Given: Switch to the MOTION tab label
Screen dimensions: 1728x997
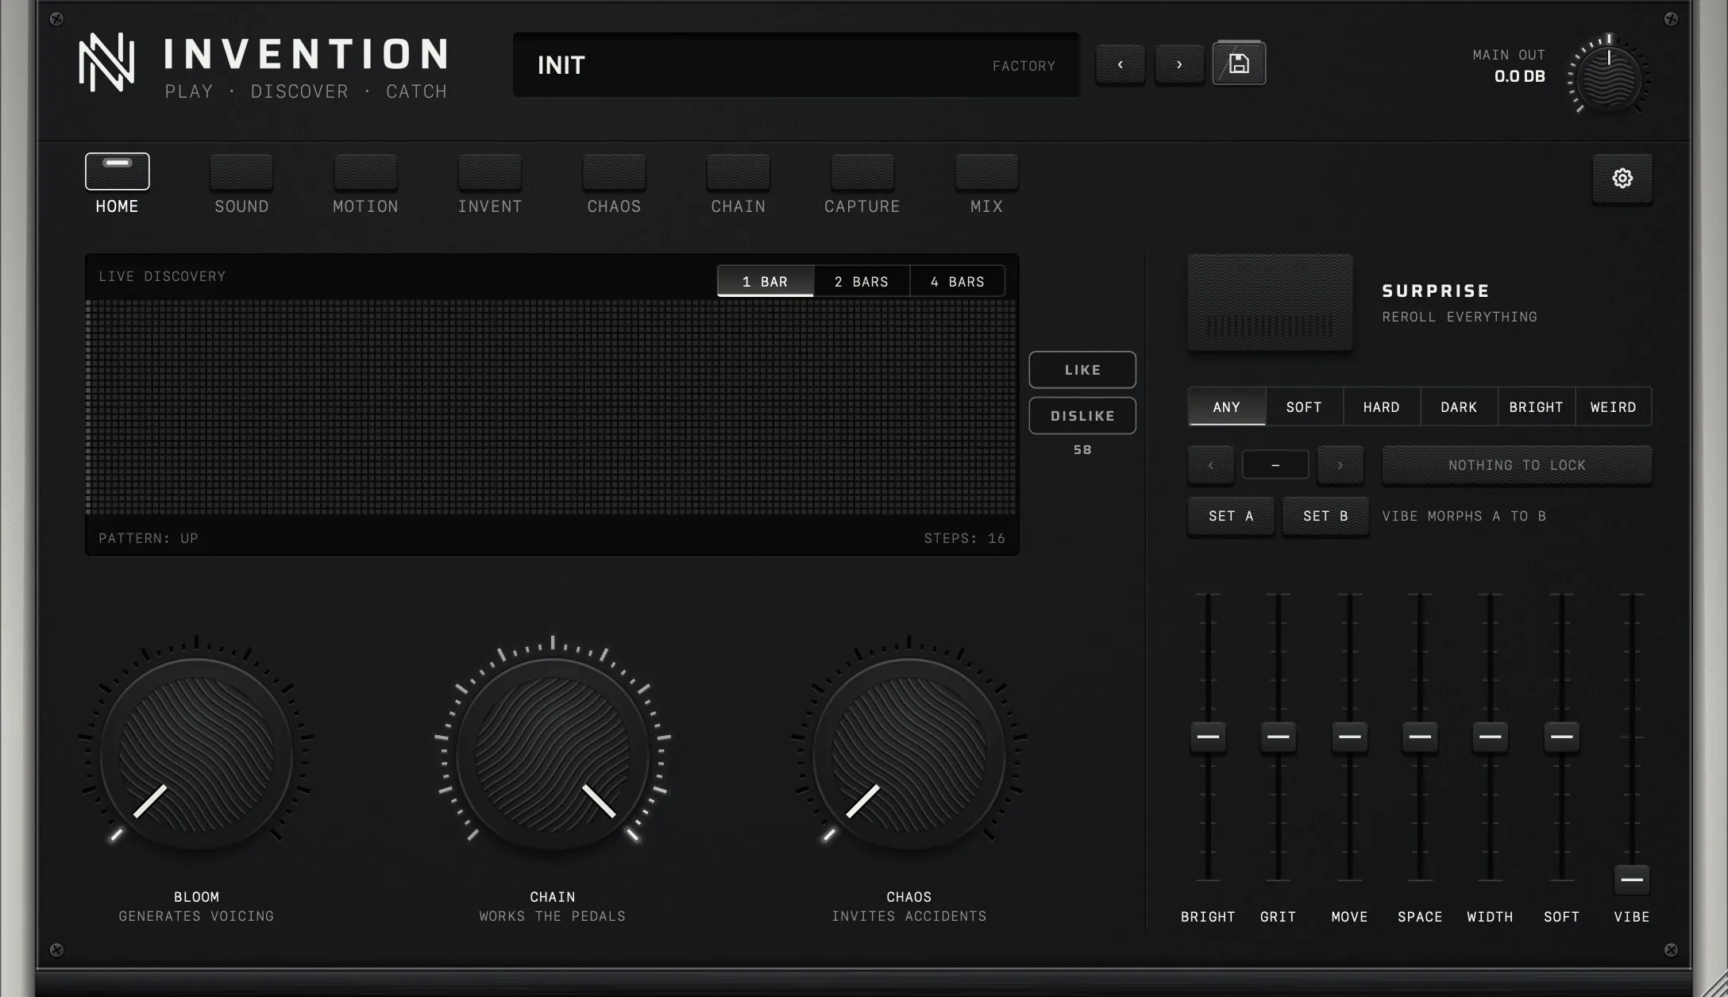Looking at the screenshot, I should point(365,206).
